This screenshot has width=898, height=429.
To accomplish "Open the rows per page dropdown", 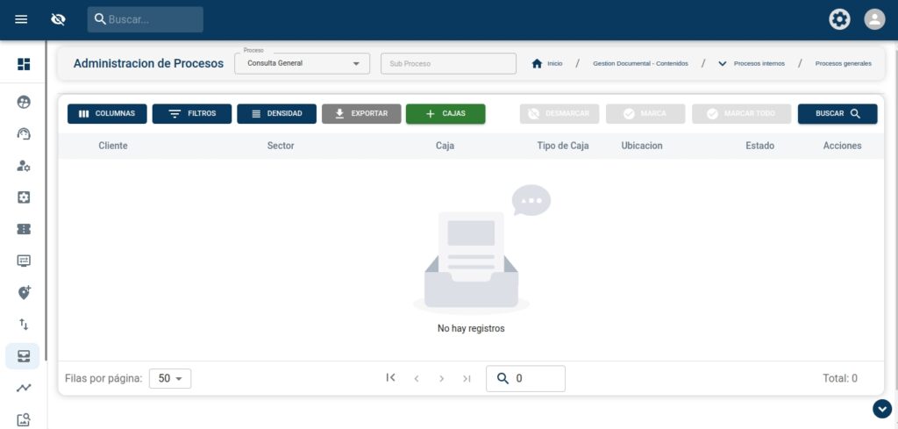I will pyautogui.click(x=170, y=378).
